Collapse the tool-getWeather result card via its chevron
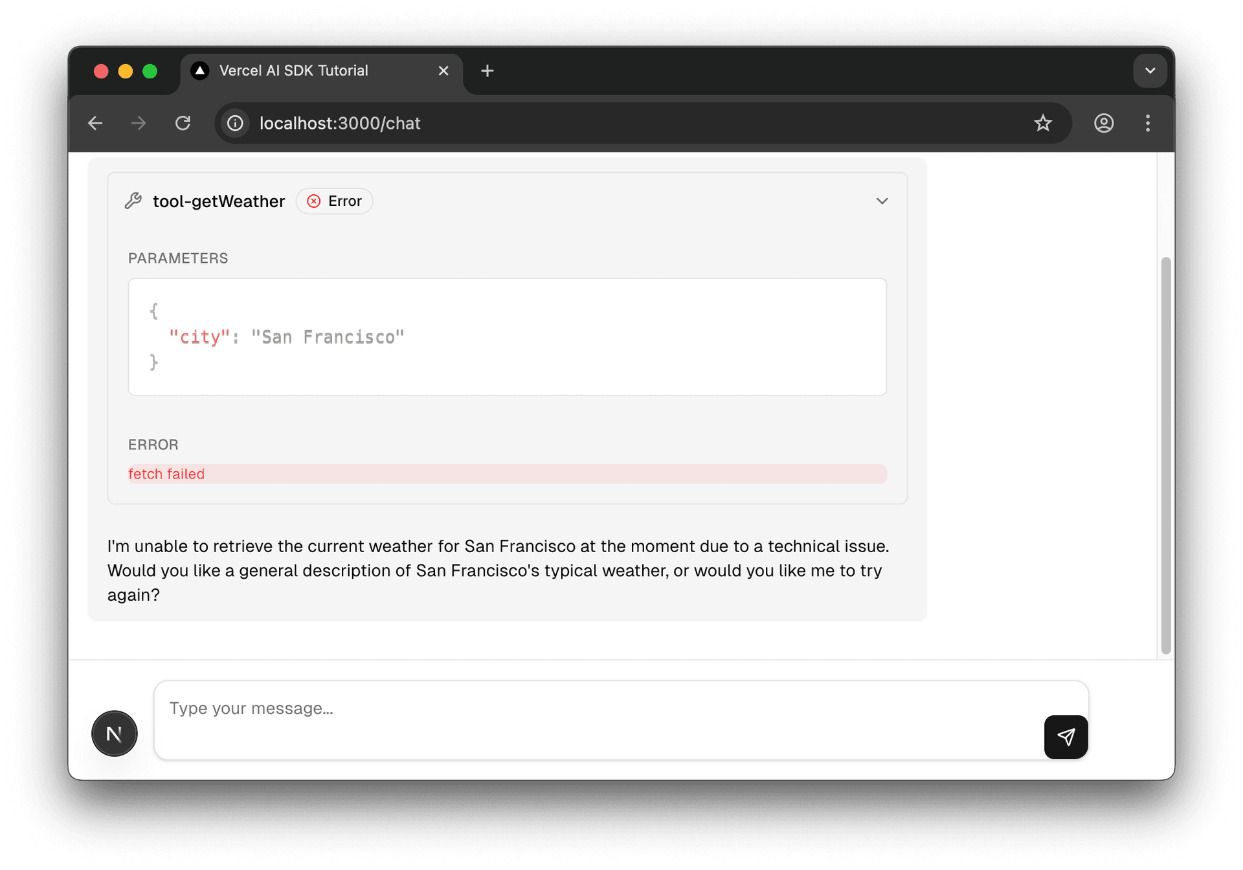The height and width of the screenshot is (870, 1243). (882, 201)
